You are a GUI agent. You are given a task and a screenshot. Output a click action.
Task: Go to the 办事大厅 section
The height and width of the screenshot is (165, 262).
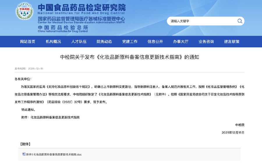tap(181, 42)
